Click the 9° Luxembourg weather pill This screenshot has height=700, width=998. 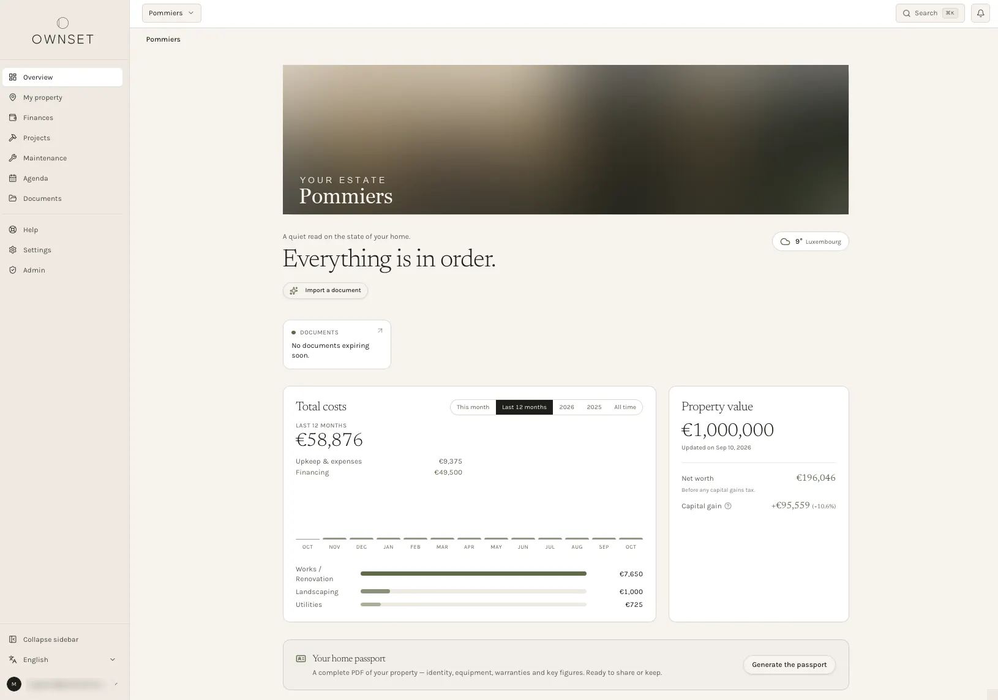pos(811,241)
